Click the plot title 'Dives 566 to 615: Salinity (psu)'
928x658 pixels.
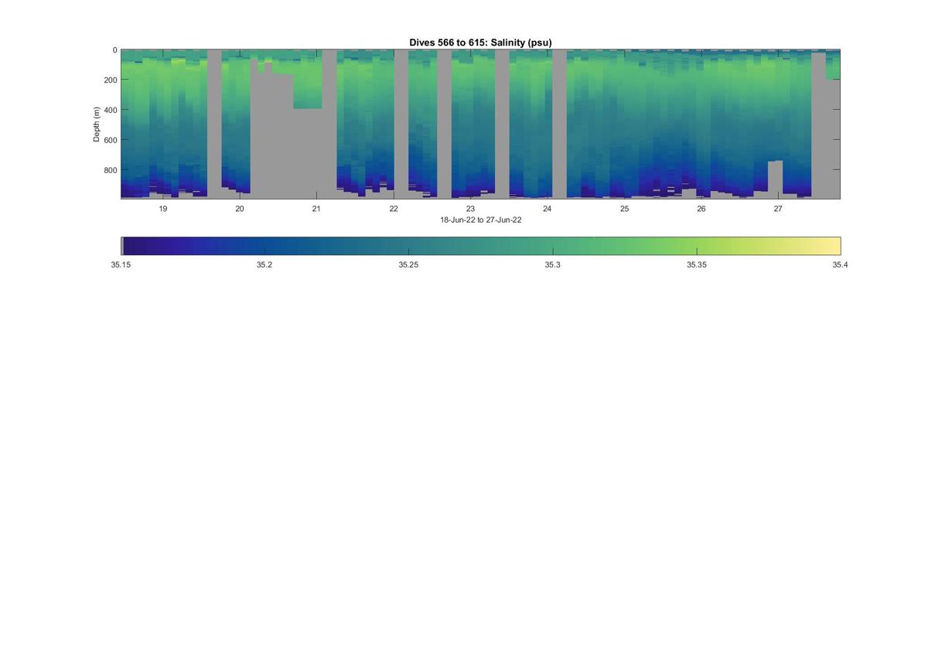click(x=480, y=43)
